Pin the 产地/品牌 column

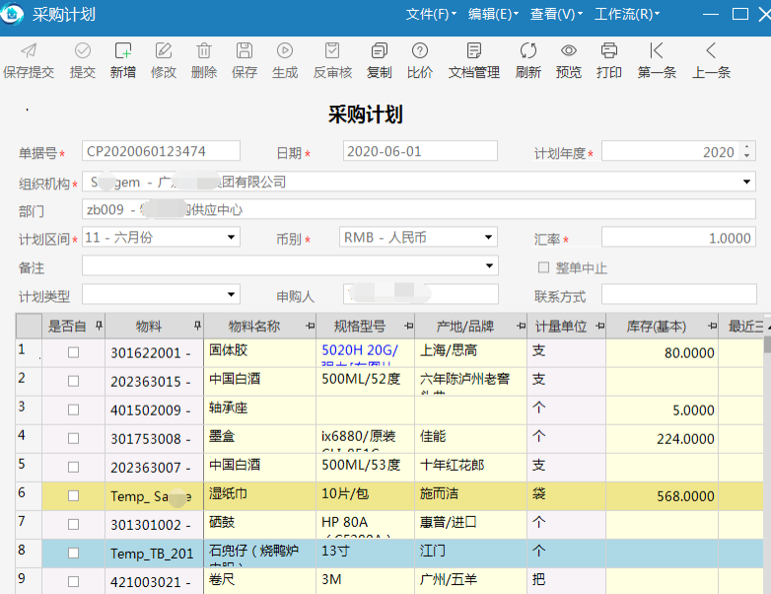pos(522,326)
